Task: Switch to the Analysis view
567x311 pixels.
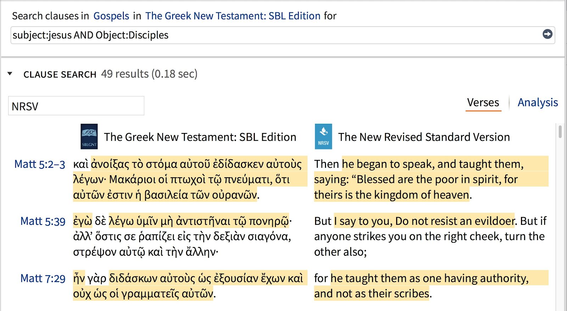Action: (538, 102)
